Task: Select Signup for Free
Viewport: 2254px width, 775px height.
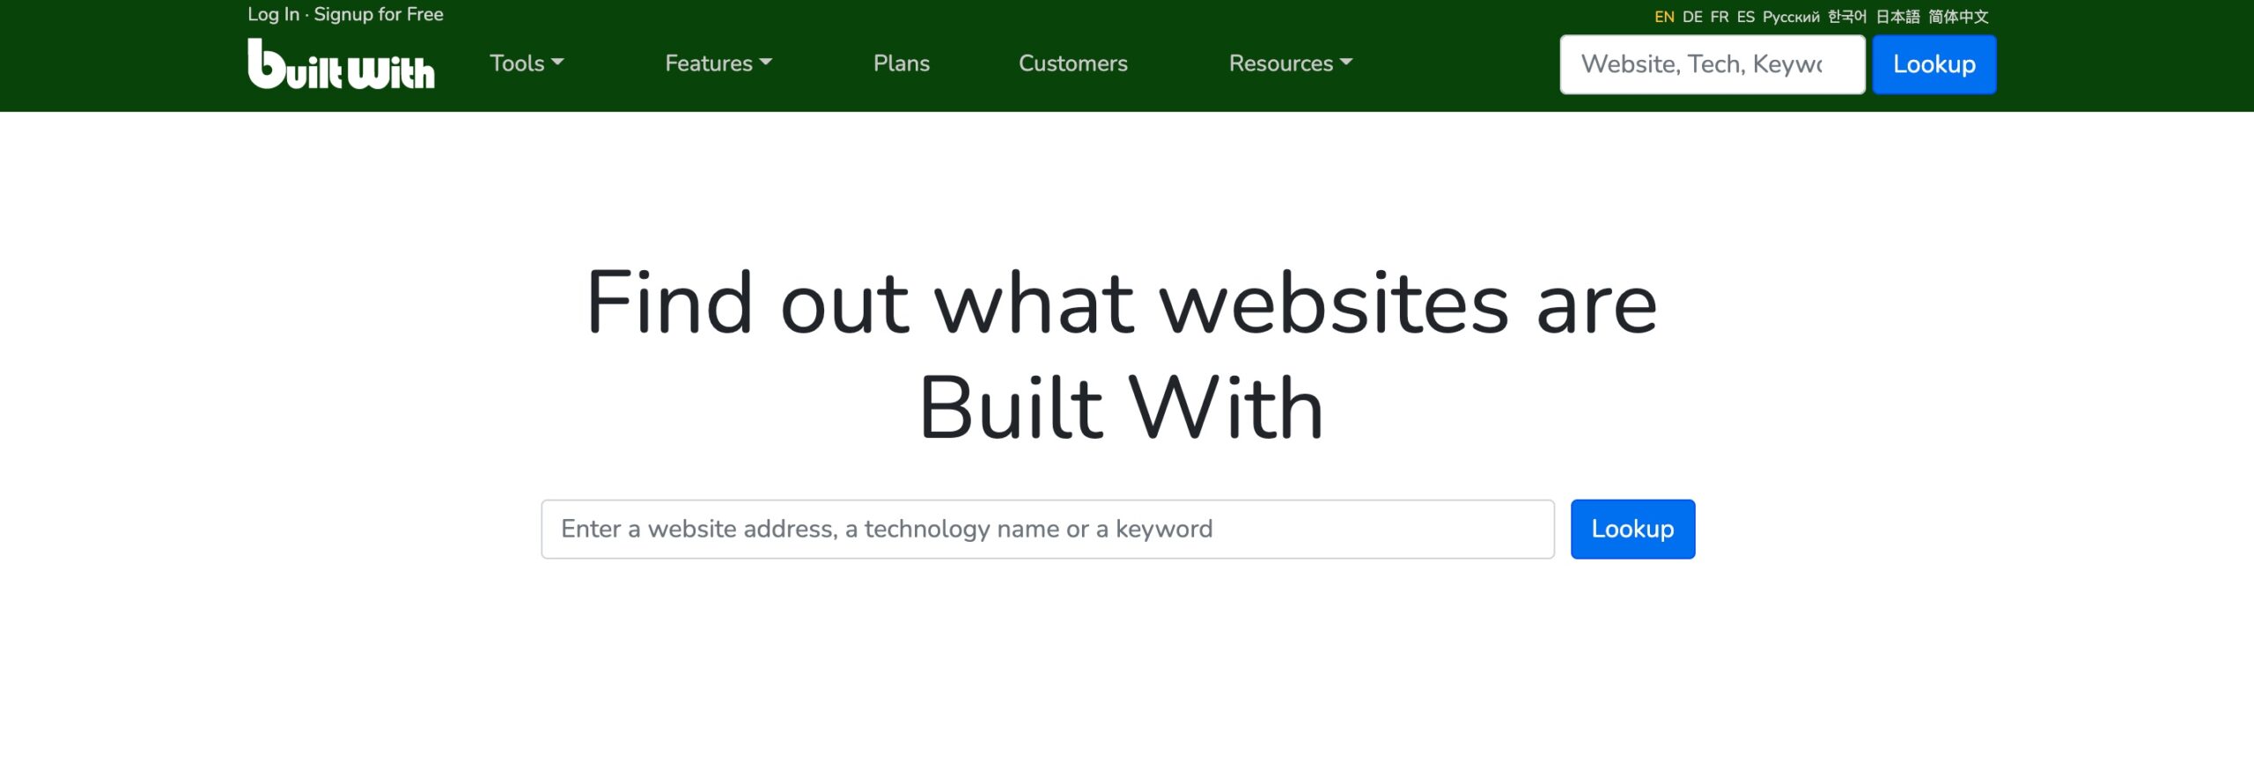Action: click(x=379, y=14)
